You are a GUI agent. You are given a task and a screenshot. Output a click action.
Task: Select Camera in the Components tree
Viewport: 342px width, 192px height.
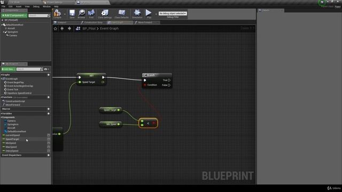13,36
